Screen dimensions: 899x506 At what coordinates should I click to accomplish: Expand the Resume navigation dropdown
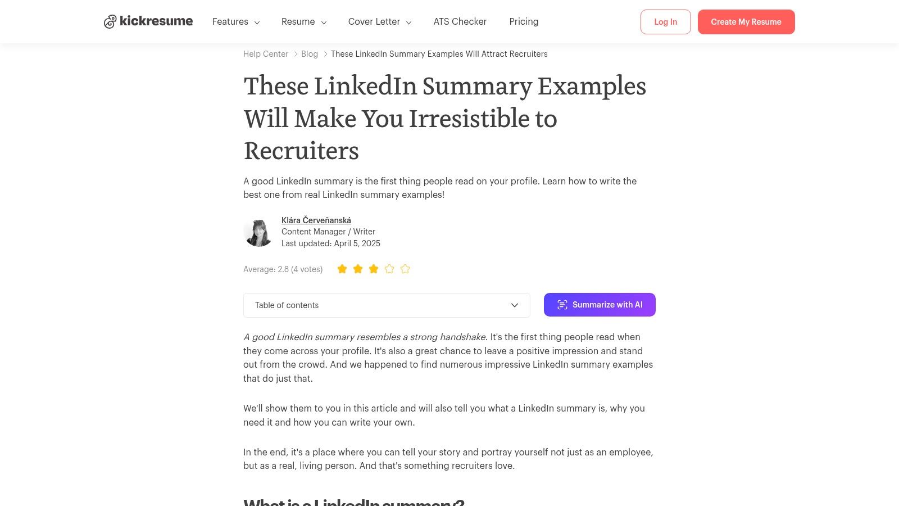pos(303,21)
